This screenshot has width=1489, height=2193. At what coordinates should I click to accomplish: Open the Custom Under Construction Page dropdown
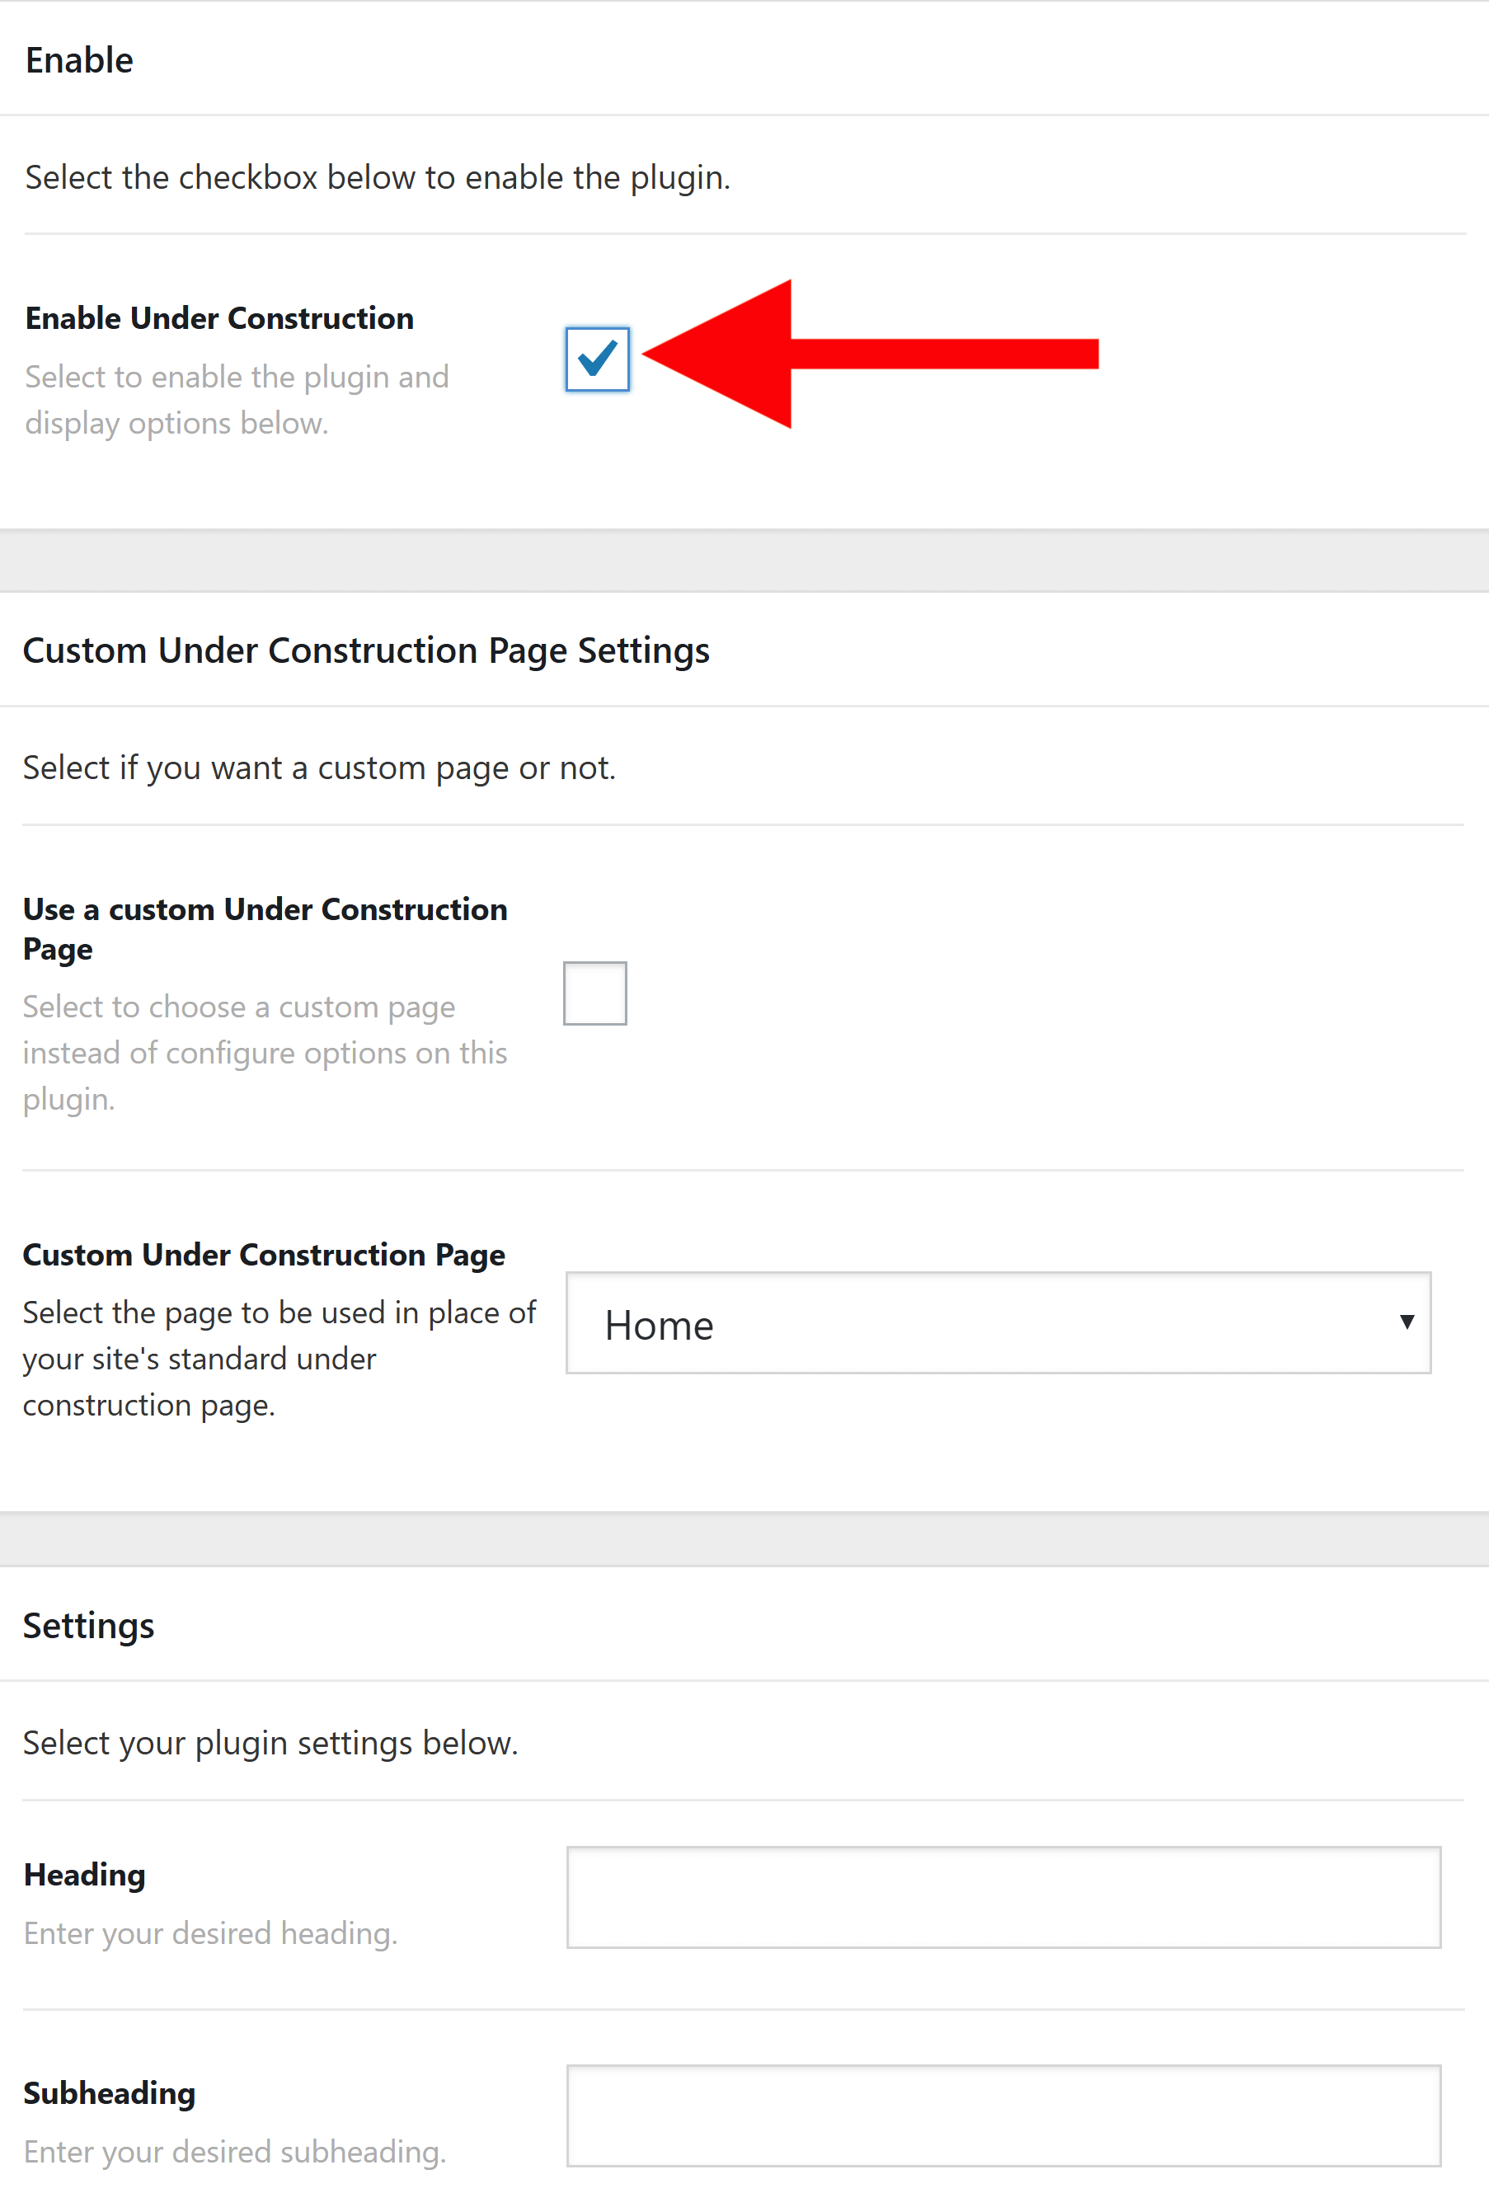click(x=998, y=1324)
